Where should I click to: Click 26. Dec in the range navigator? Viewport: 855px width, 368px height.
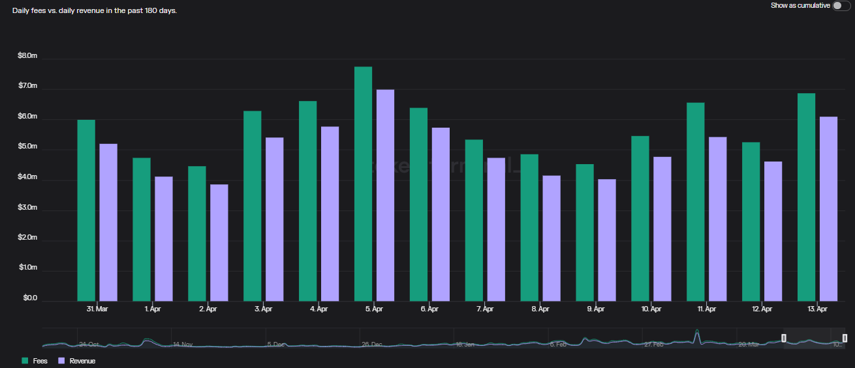371,344
